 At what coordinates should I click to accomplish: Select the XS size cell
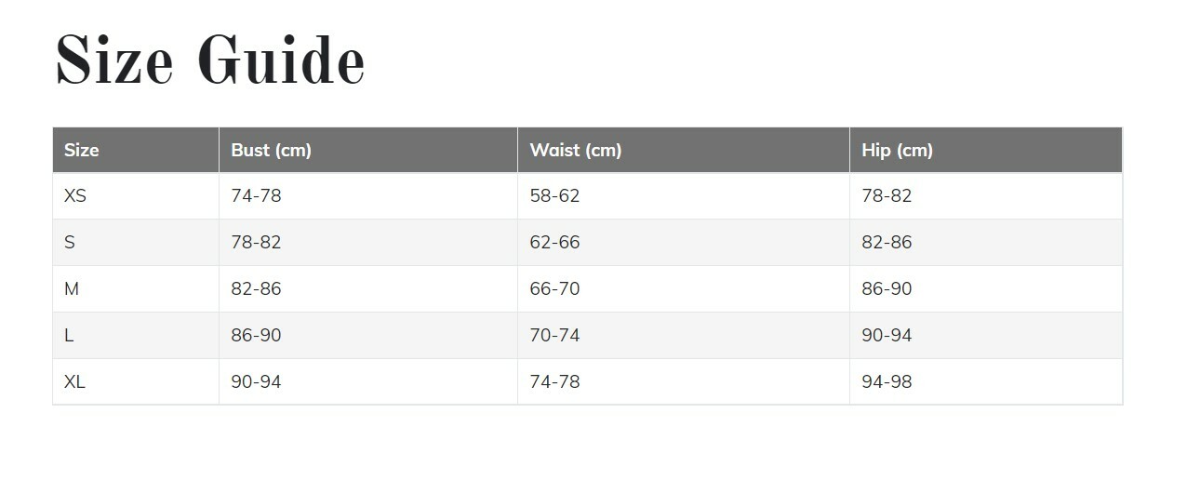[x=75, y=196]
